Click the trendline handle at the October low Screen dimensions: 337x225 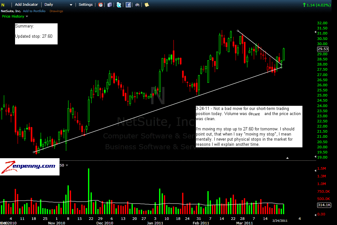[x=34, y=152]
